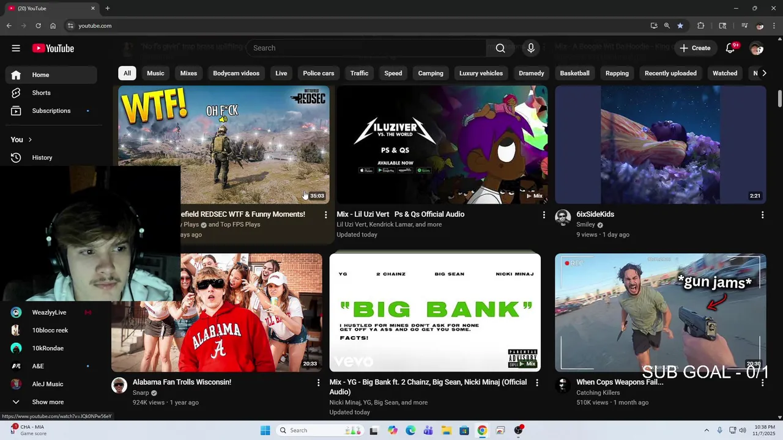Open the REDSEC WTF video thumbnail
This screenshot has width=783, height=440.
tap(224, 145)
